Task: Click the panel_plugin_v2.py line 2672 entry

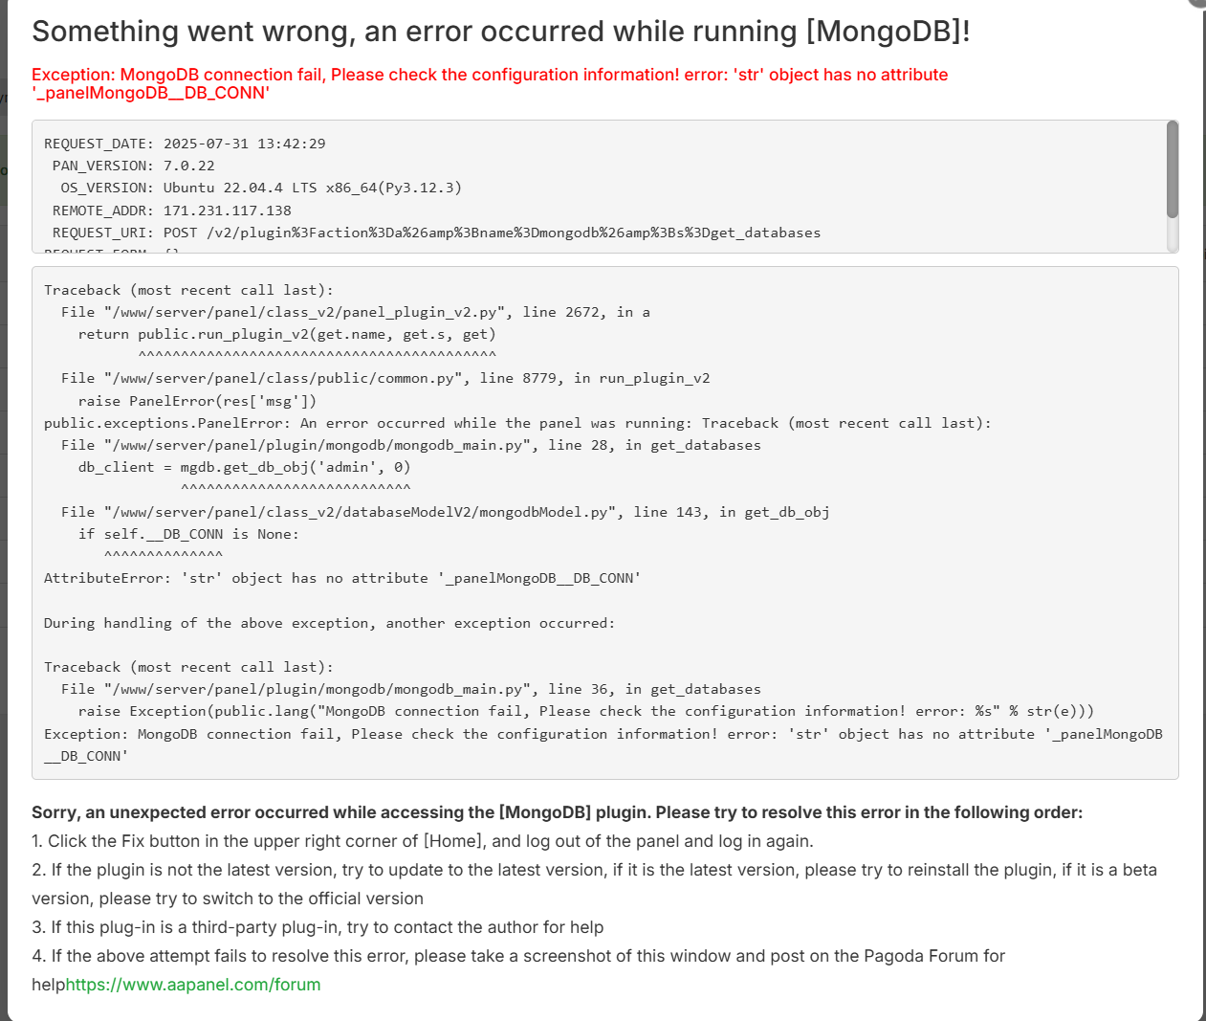Action: [355, 312]
